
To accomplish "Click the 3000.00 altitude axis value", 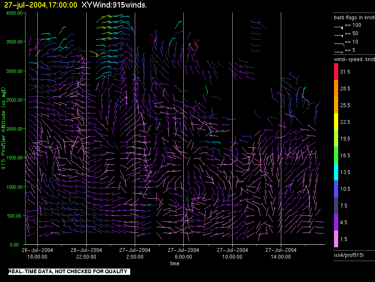I will pyautogui.click(x=14, y=71).
